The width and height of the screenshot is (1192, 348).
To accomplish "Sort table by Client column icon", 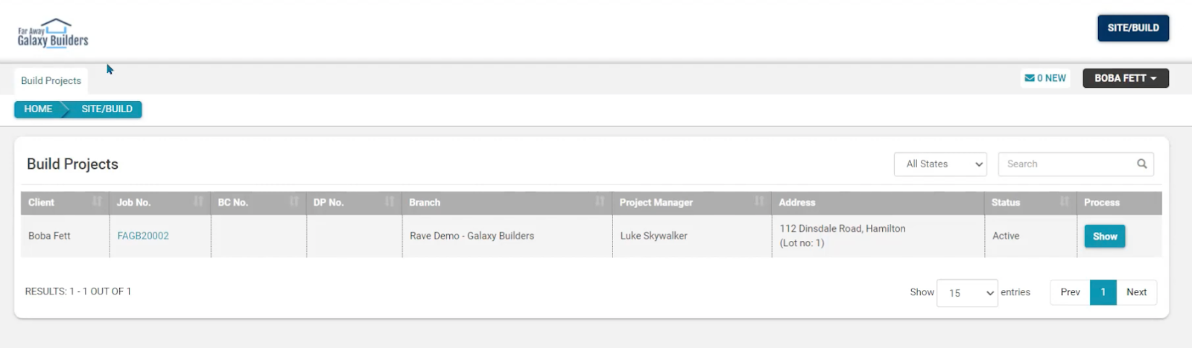I will click(x=97, y=202).
